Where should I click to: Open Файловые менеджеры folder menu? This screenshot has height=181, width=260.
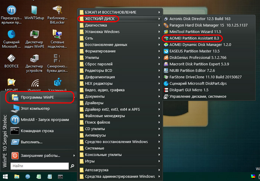[120, 116]
